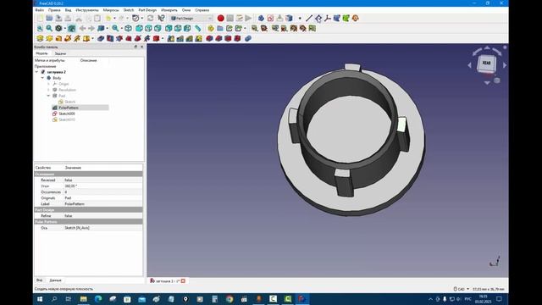Click the Create datum plane tool

coord(318,19)
